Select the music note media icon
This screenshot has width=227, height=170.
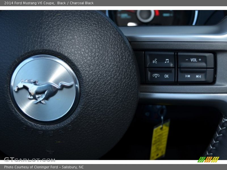[x=167, y=60]
